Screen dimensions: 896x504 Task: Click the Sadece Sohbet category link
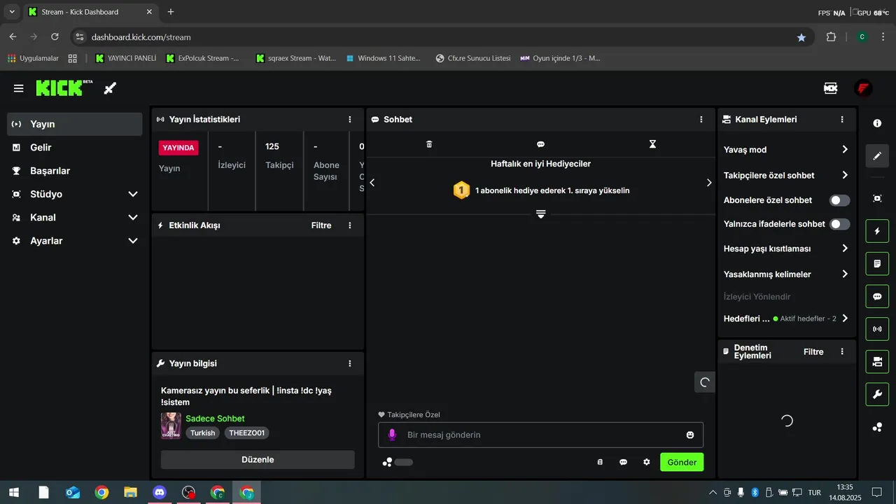[x=215, y=419]
